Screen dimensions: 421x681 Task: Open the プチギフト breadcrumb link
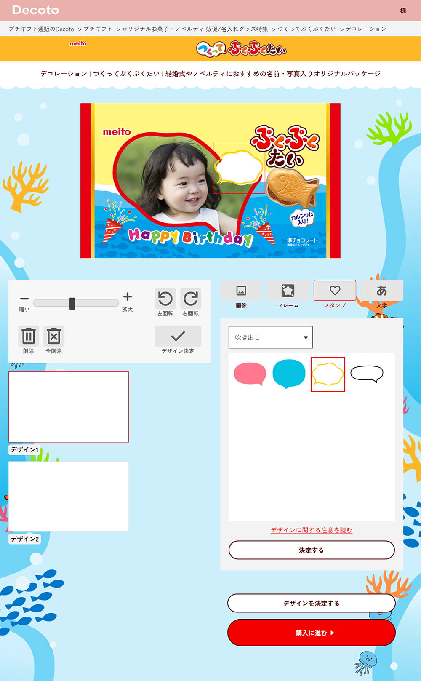pyautogui.click(x=98, y=29)
